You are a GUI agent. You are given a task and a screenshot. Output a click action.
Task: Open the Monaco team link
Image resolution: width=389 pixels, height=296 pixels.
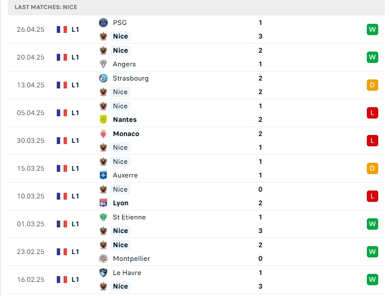pos(126,134)
